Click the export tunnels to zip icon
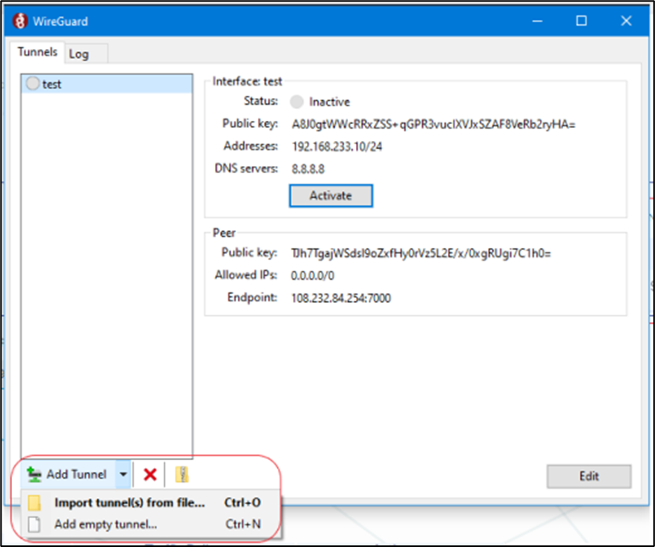Viewport: 655px width, 547px height. click(x=182, y=474)
